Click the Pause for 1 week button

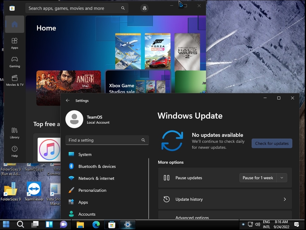258,178
